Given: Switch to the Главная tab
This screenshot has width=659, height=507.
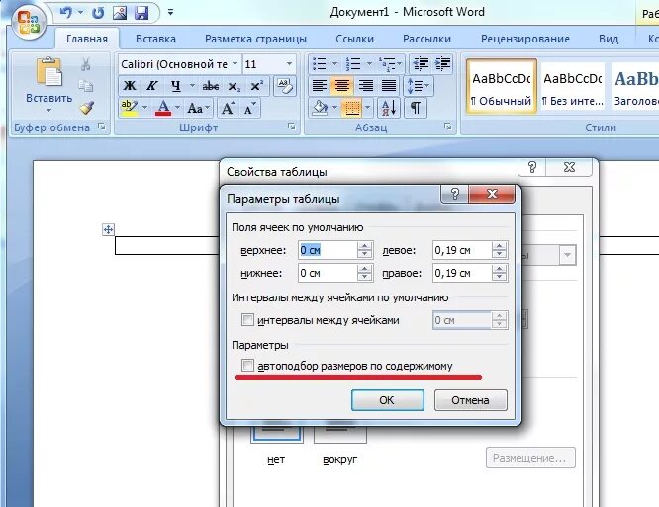Looking at the screenshot, I should (87, 39).
